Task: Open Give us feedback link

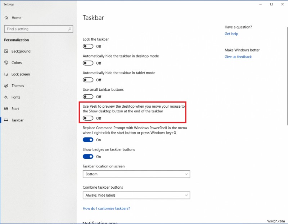Action: 238,57
